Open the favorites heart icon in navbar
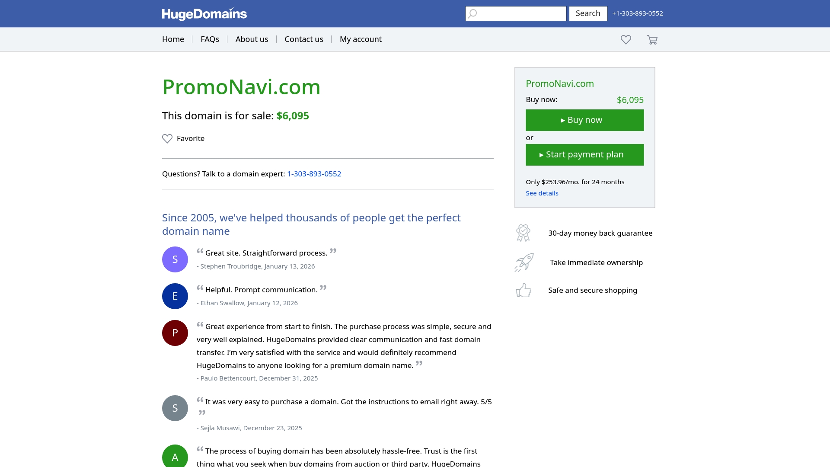830x467 pixels. 626,40
